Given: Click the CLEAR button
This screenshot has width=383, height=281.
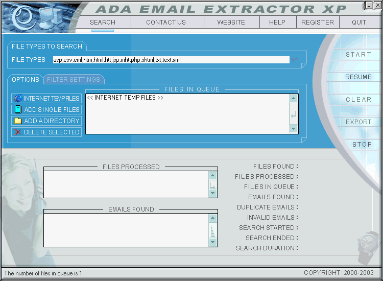Looking at the screenshot, I should coord(358,100).
